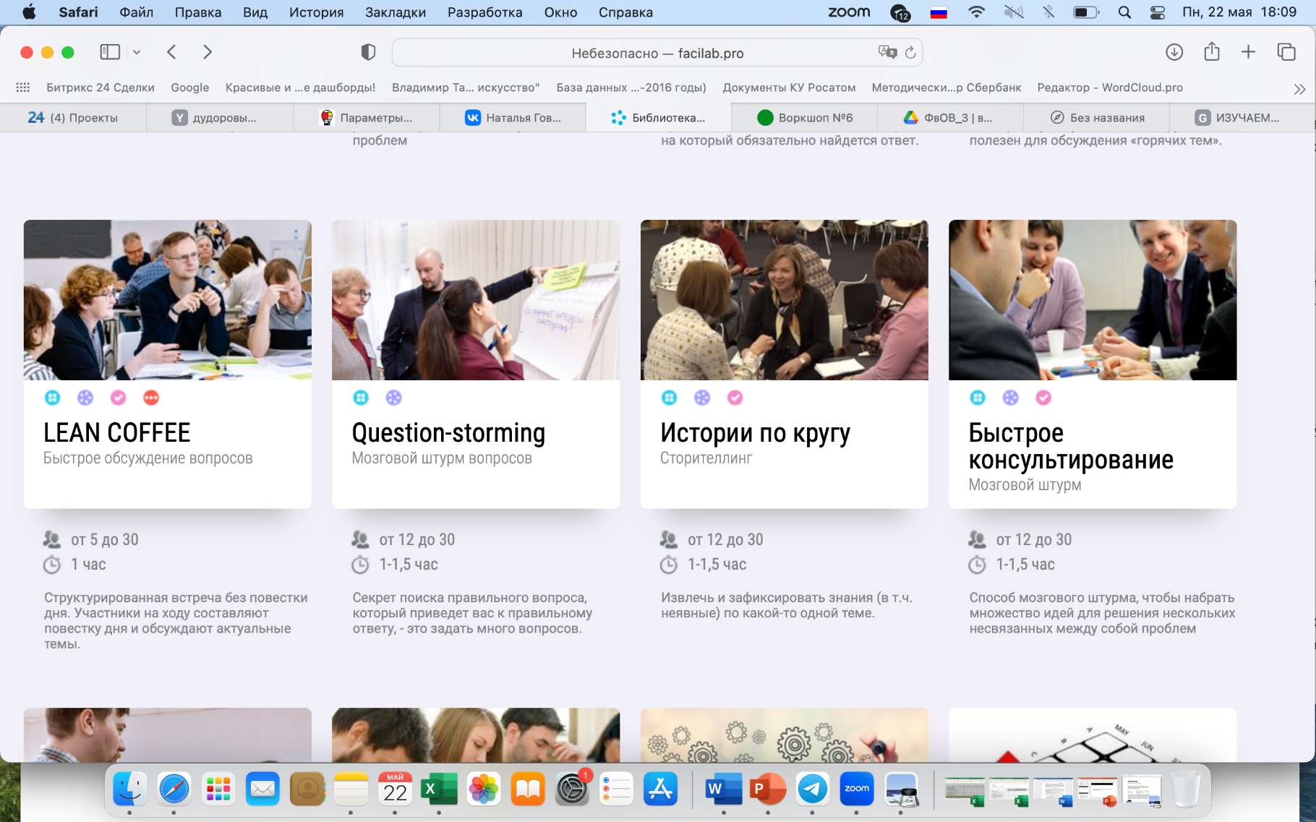This screenshot has height=822, width=1316.
Task: Click the Question-storming photo thumbnail
Action: (x=476, y=300)
